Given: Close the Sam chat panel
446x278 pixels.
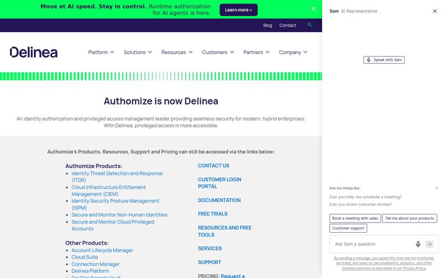Looking at the screenshot, I should point(435,11).
